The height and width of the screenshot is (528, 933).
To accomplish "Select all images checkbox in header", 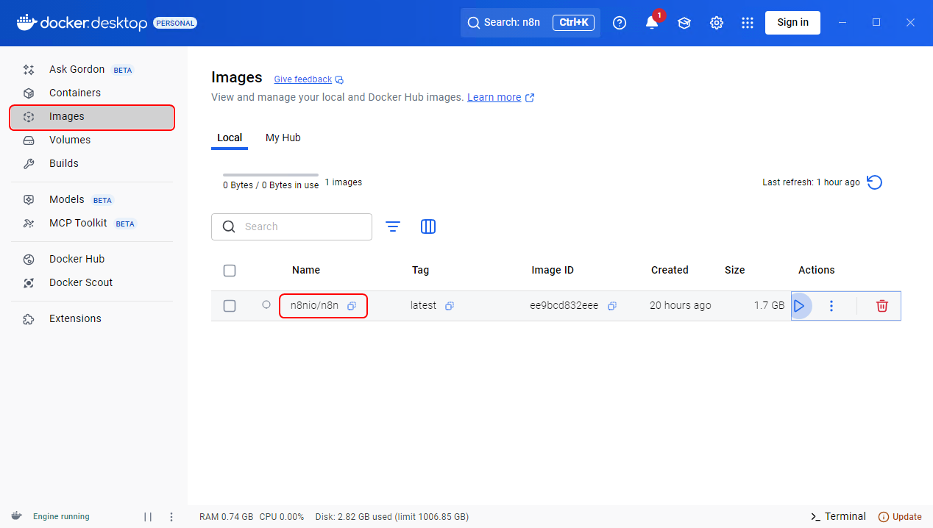I will click(230, 271).
